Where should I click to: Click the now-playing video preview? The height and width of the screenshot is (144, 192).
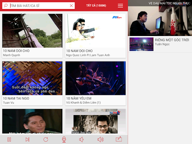pos(160,18)
